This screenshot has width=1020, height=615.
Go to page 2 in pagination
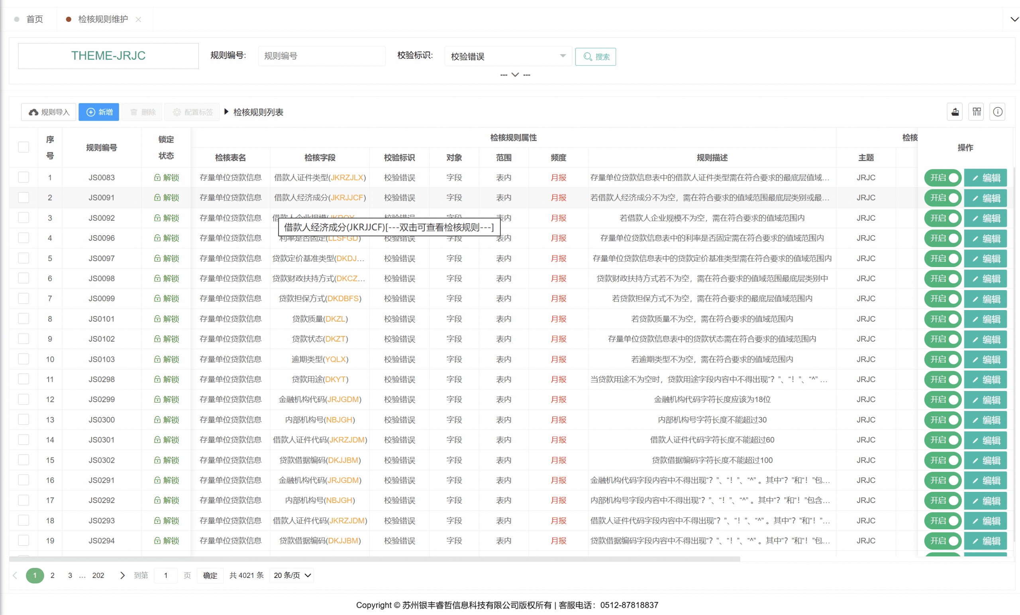53,575
